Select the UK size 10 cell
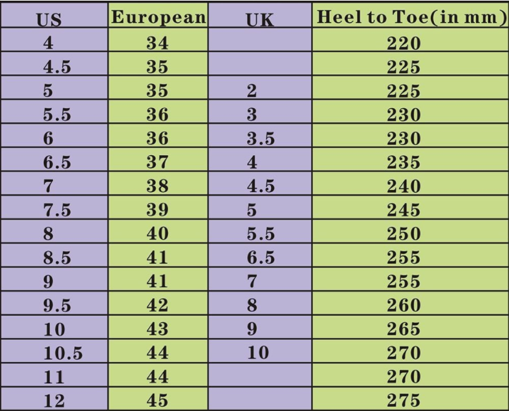 (x=257, y=353)
